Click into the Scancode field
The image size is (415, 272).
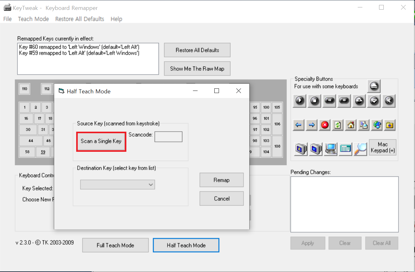pyautogui.click(x=168, y=137)
